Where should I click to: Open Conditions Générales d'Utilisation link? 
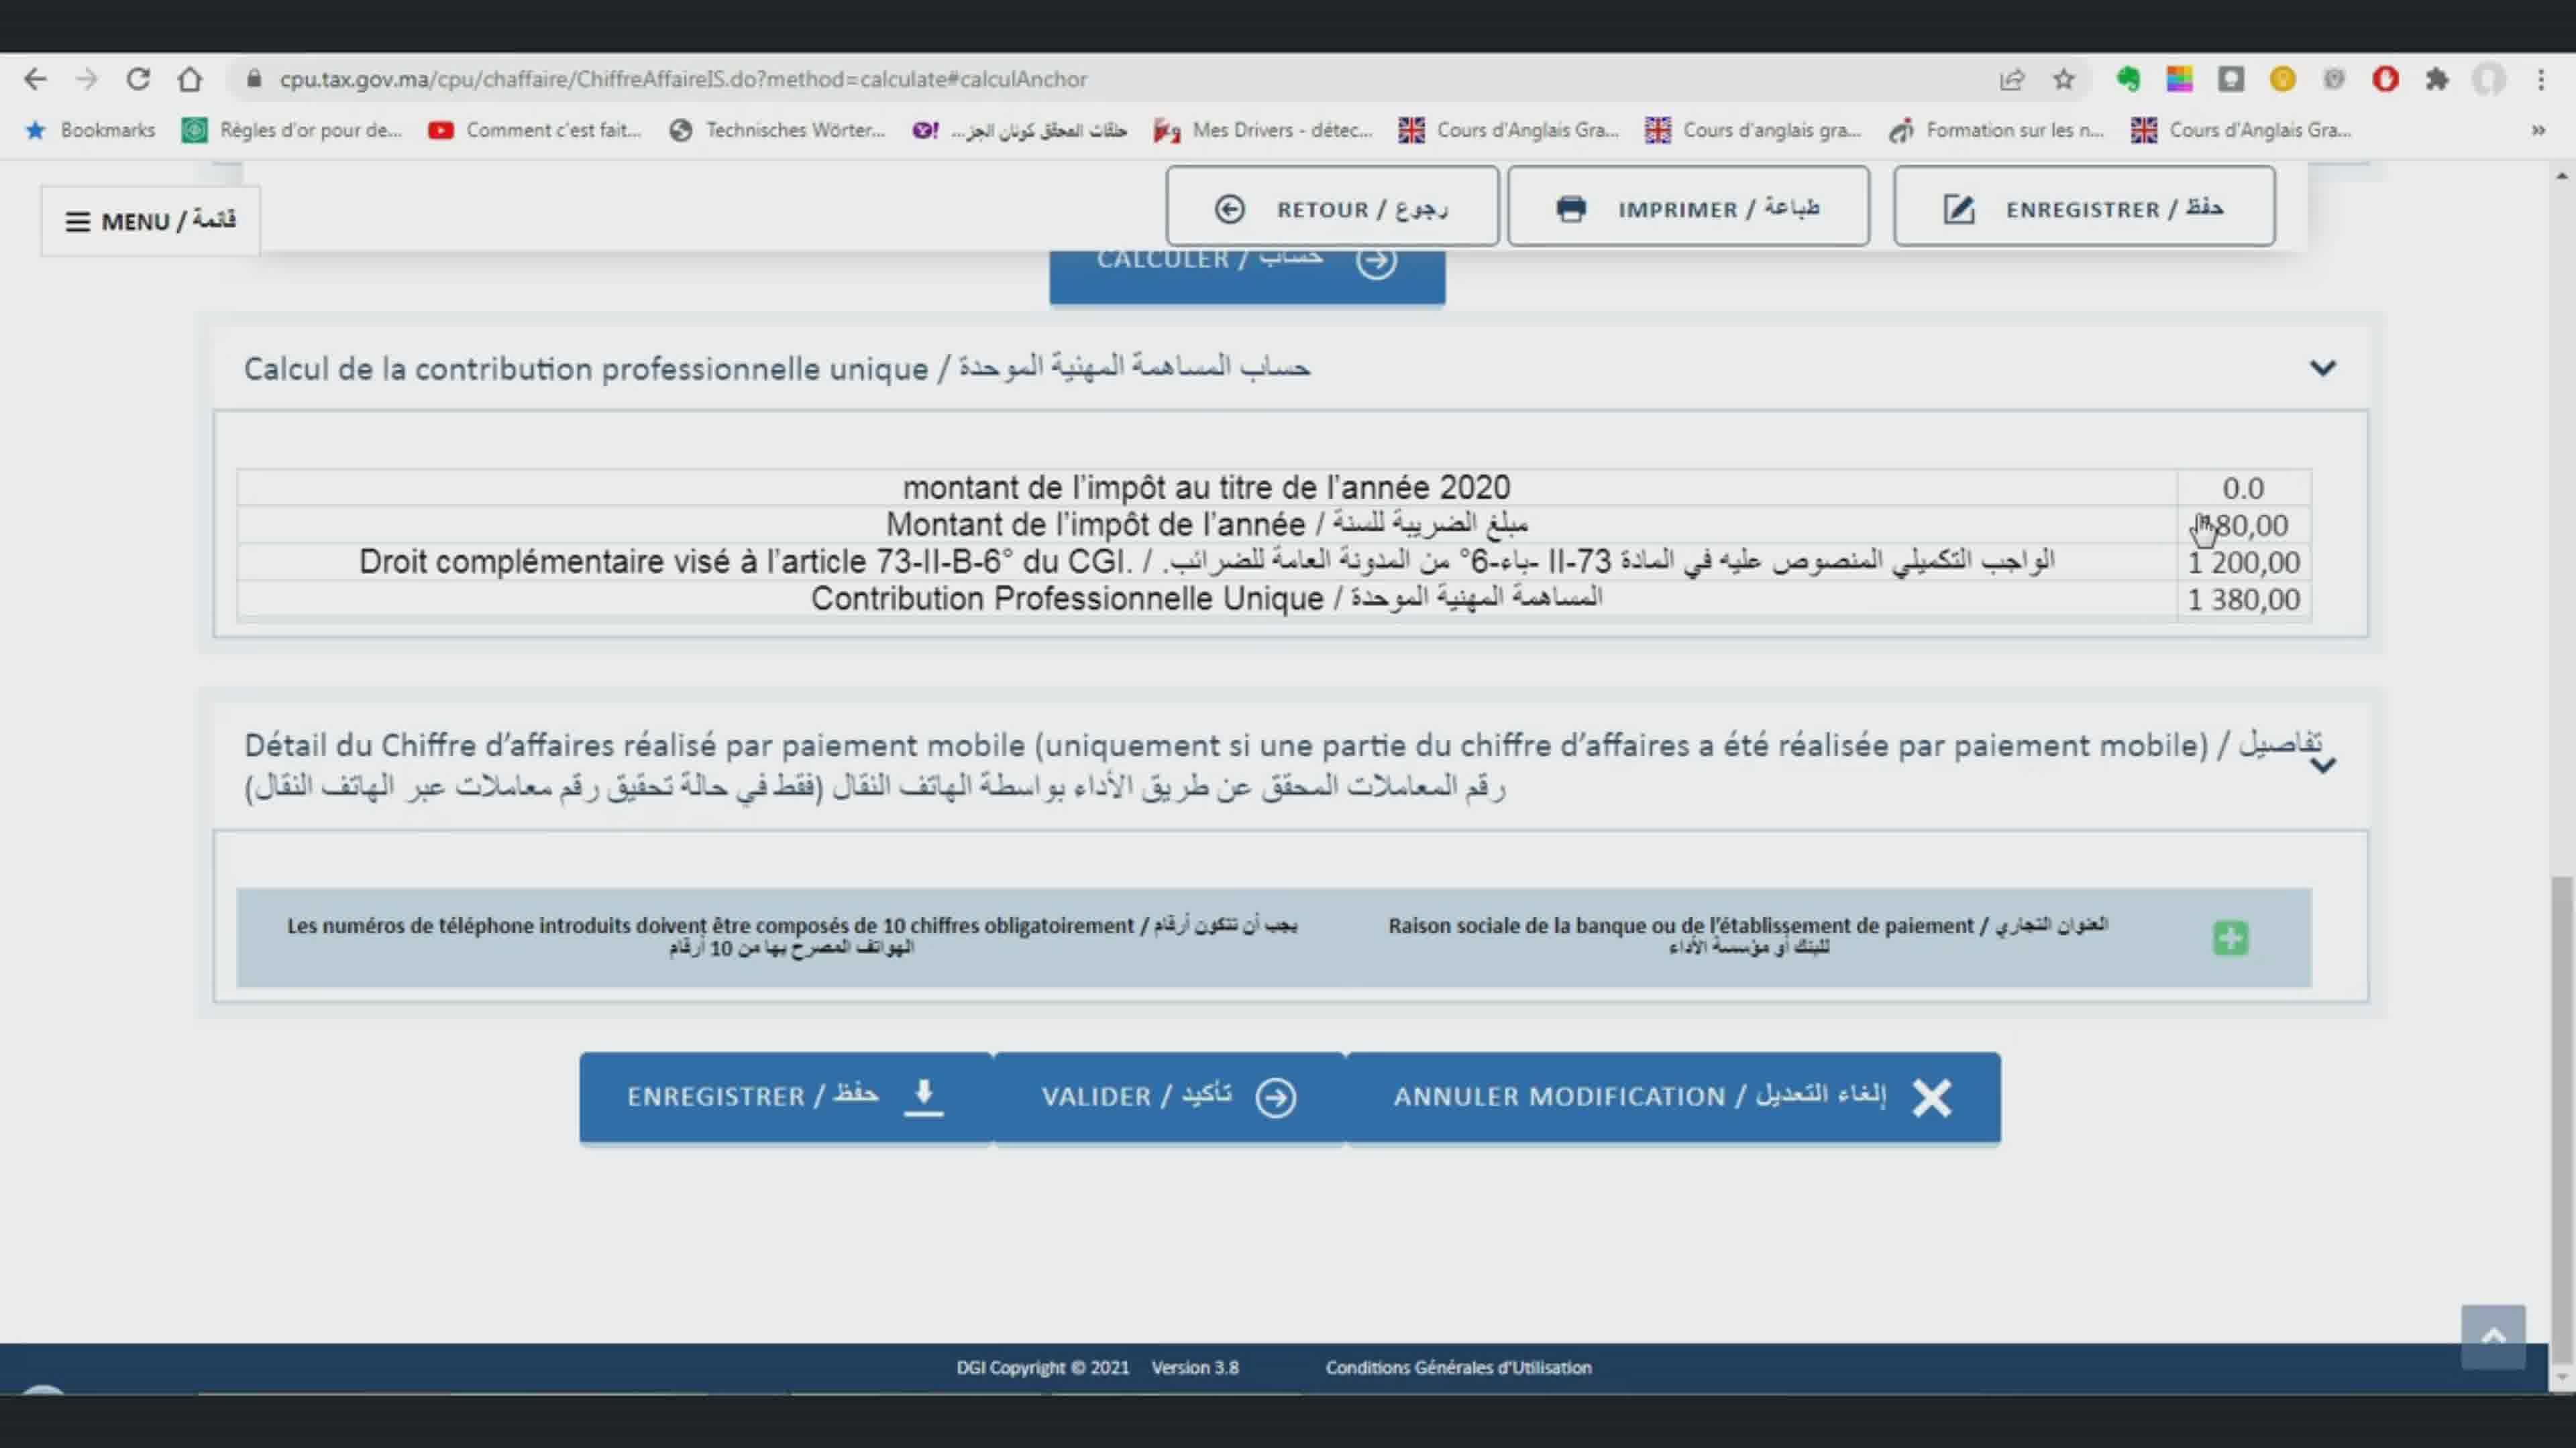click(x=1458, y=1367)
